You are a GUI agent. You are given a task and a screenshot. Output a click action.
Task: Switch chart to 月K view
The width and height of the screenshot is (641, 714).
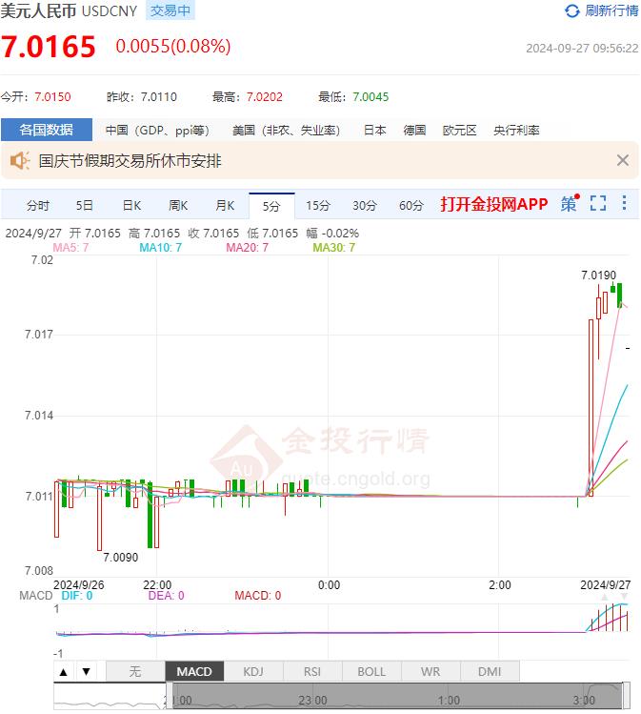point(225,205)
